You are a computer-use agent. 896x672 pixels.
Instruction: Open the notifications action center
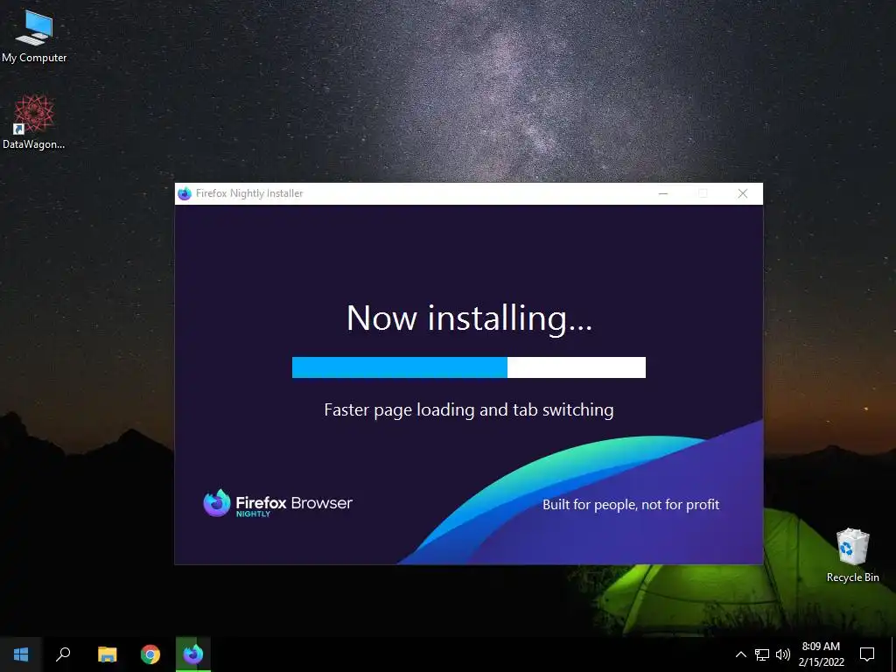[867, 654]
